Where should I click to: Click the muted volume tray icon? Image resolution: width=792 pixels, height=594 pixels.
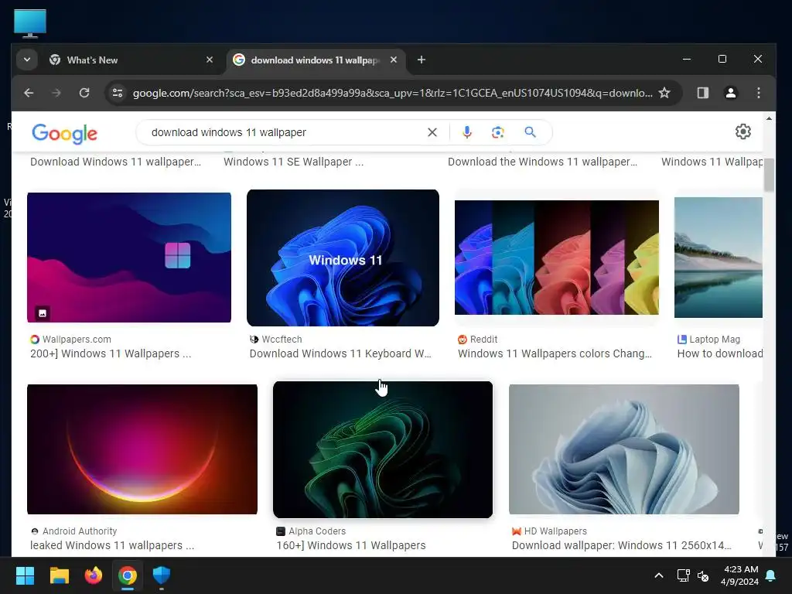[703, 575]
